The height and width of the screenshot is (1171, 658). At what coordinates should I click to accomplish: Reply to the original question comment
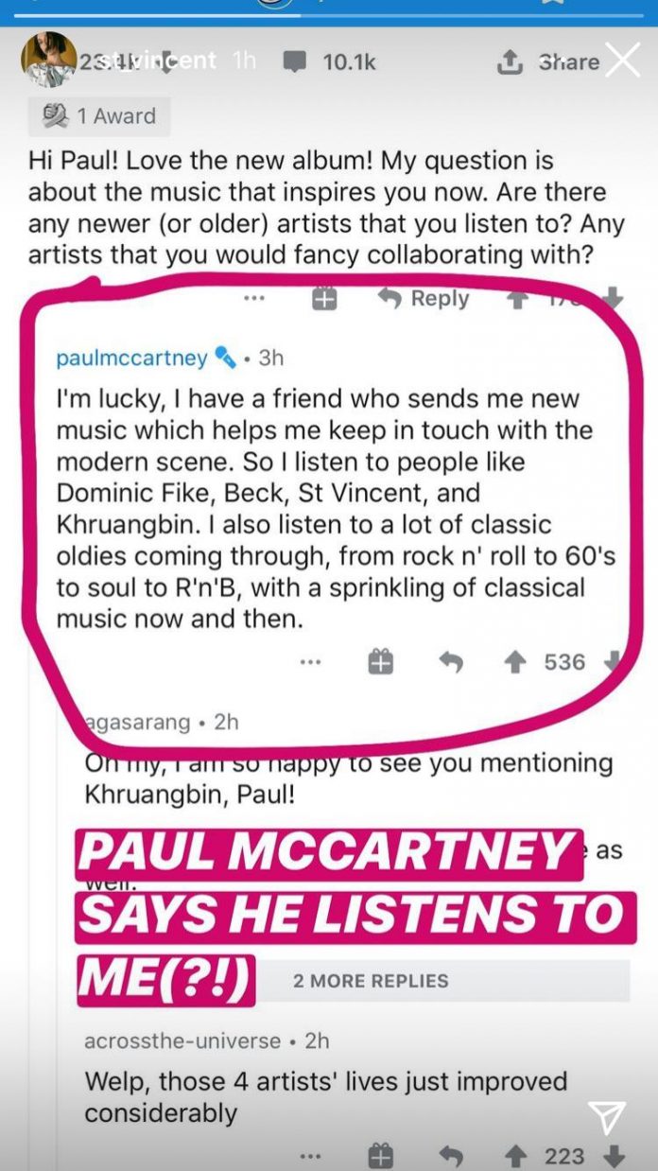coord(424,298)
